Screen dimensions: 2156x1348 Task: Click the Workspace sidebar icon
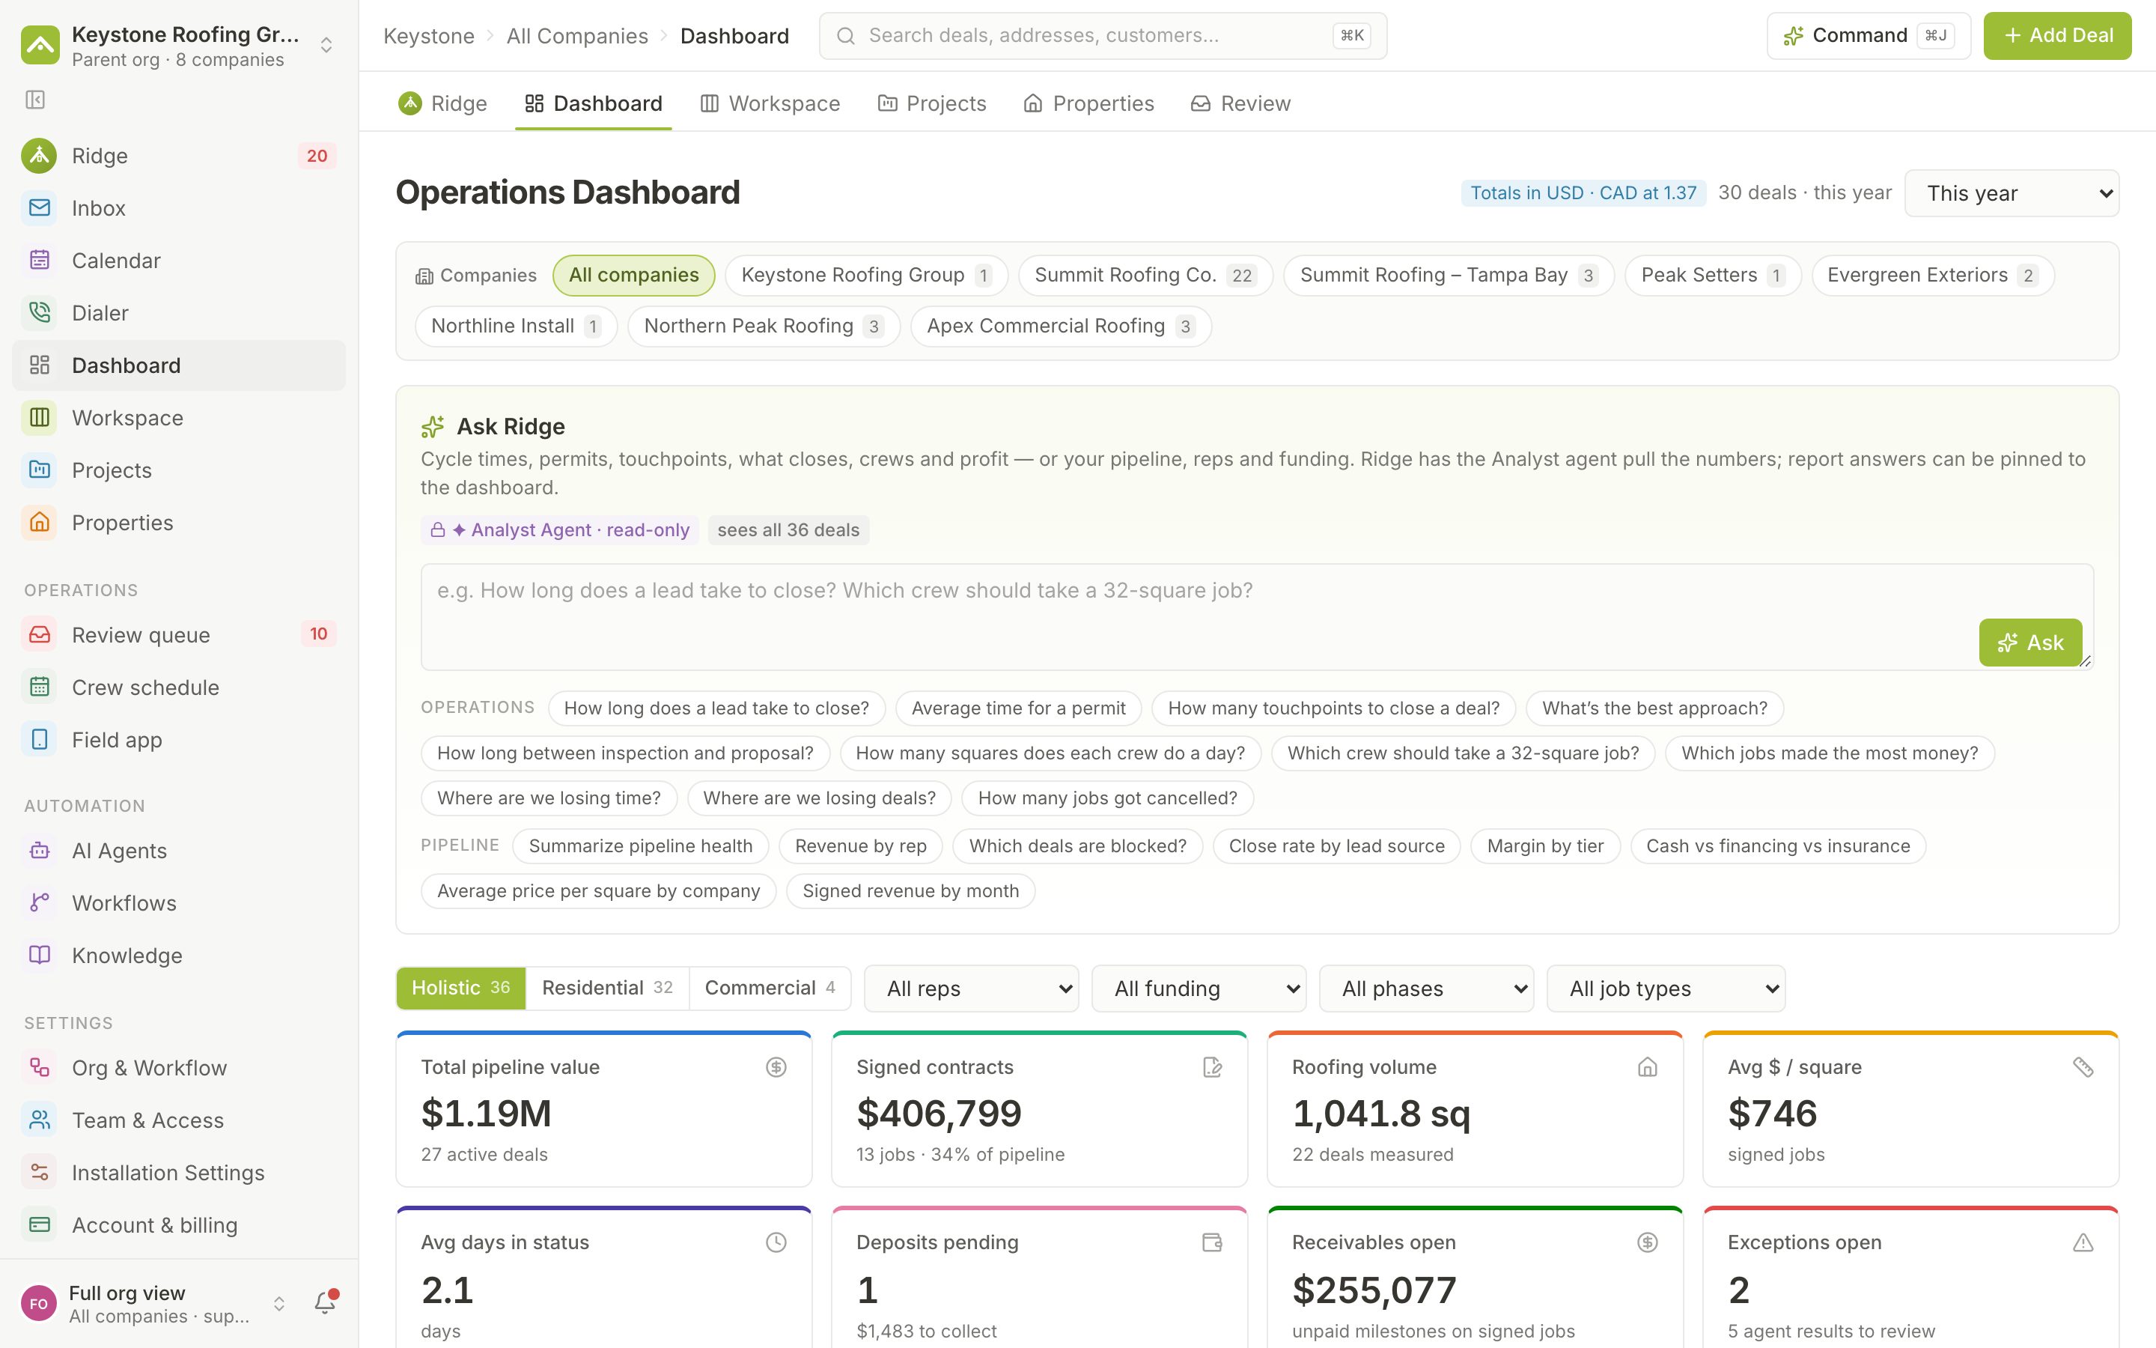tap(39, 417)
